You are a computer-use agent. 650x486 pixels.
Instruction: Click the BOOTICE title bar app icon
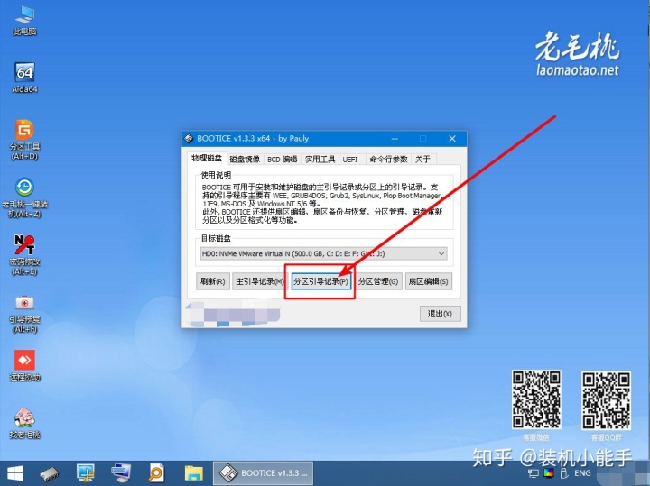pos(189,139)
